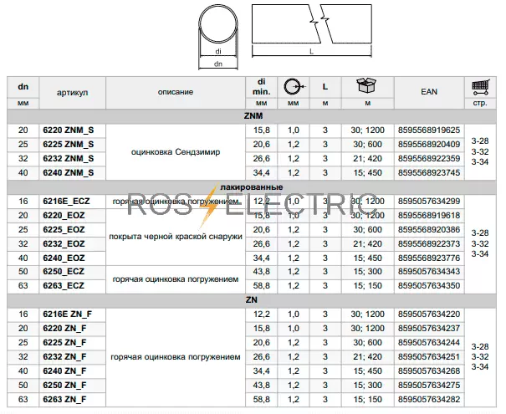Select article 6240 ZN_F

pos(64,371)
